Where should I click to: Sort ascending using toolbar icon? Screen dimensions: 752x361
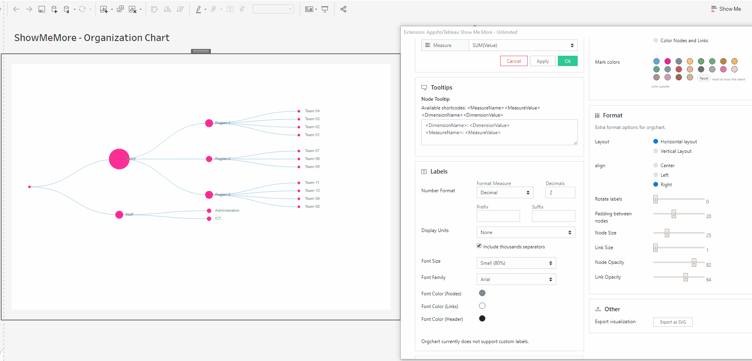(x=168, y=9)
